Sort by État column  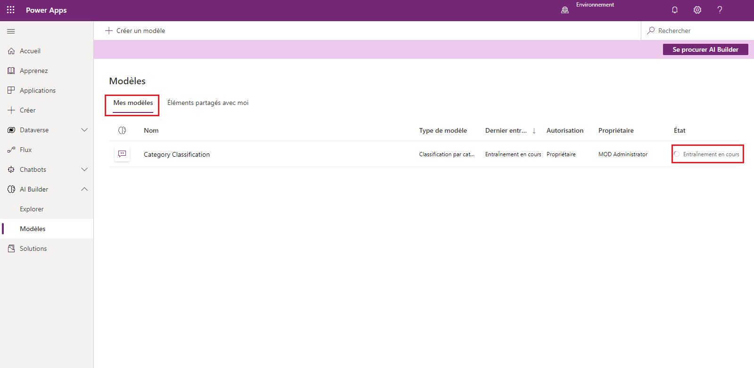point(679,130)
